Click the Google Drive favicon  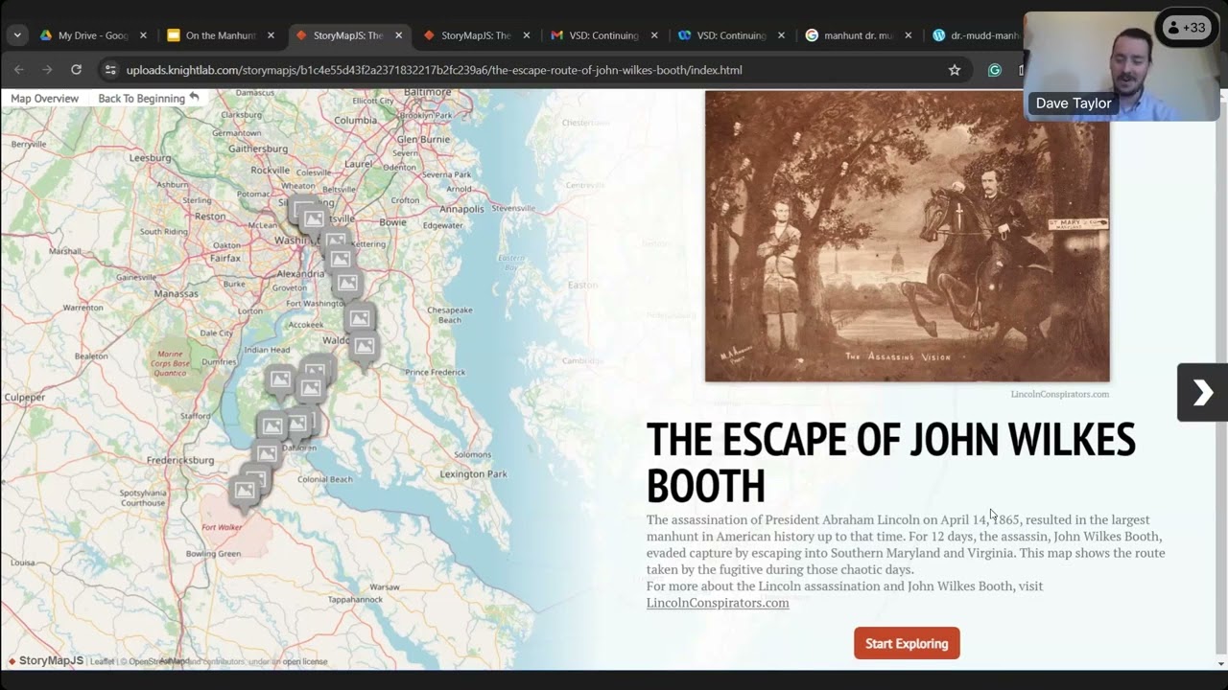click(45, 35)
